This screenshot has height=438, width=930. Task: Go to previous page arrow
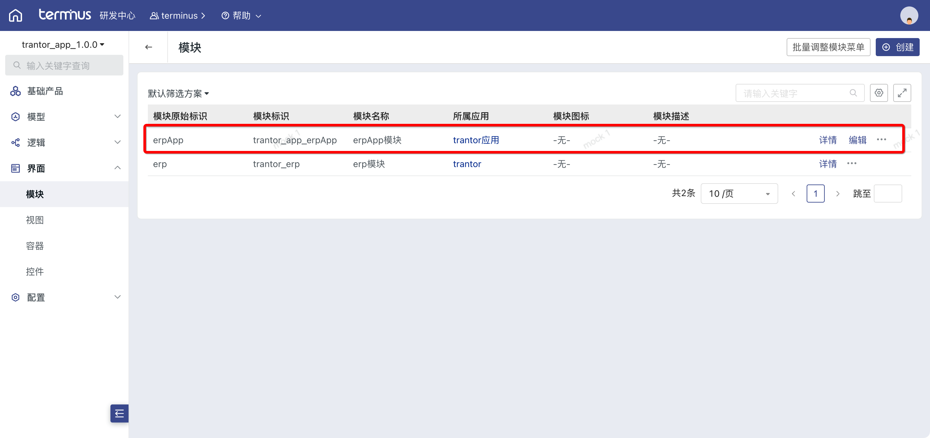point(793,194)
